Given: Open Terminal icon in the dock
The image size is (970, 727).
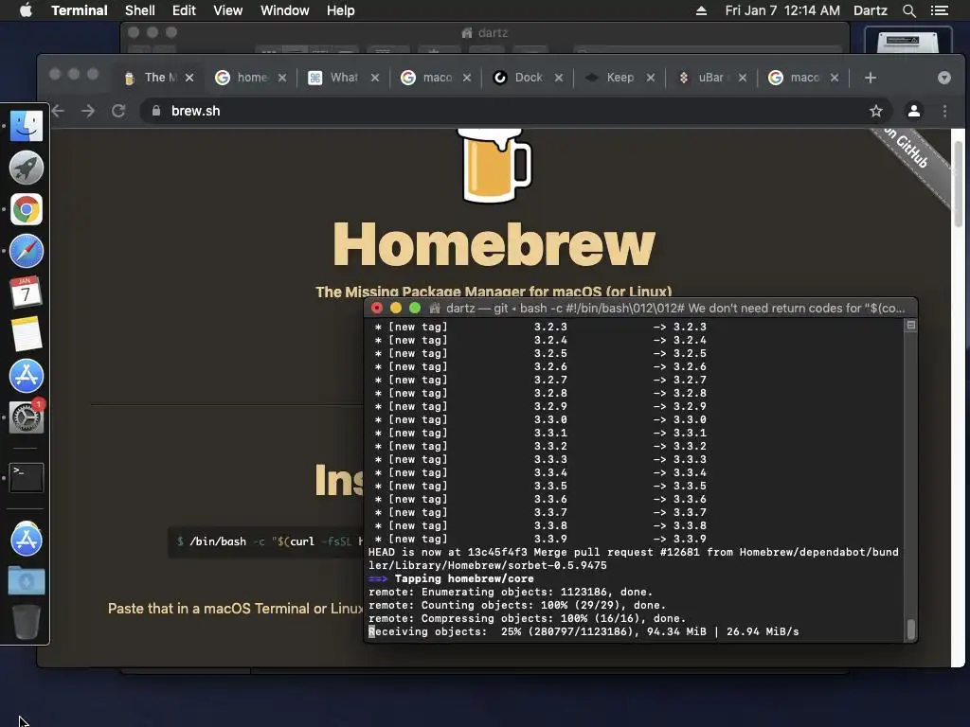Looking at the screenshot, I should [26, 477].
